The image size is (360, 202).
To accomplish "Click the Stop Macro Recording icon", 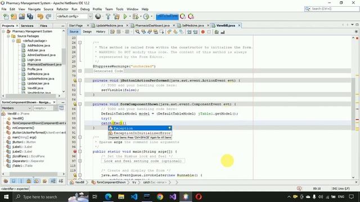I will 209,32.
